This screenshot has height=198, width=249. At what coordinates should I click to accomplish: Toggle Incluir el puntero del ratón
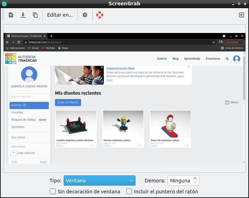(129, 191)
